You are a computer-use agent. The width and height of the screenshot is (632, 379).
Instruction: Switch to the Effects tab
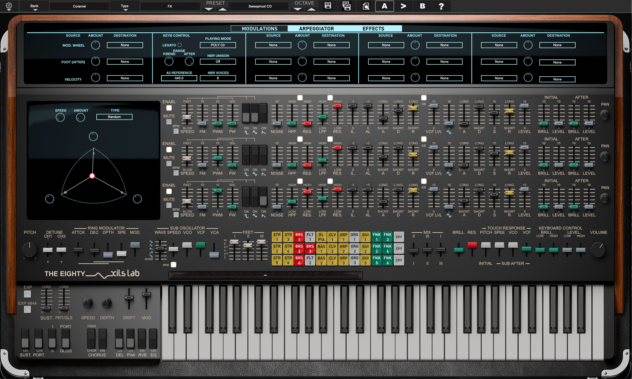click(x=373, y=29)
